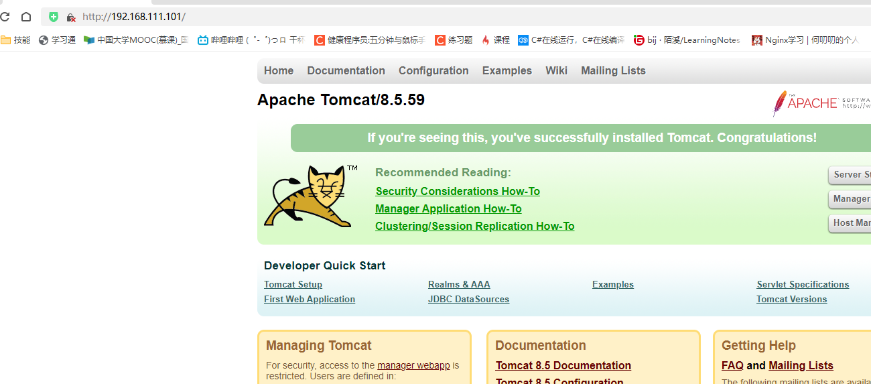
Task: Reload the page with the refresh icon
Action: pos(4,17)
